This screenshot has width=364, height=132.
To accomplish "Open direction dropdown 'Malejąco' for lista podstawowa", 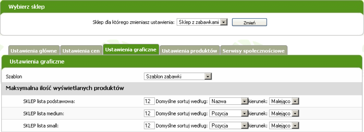I will click(284, 101).
